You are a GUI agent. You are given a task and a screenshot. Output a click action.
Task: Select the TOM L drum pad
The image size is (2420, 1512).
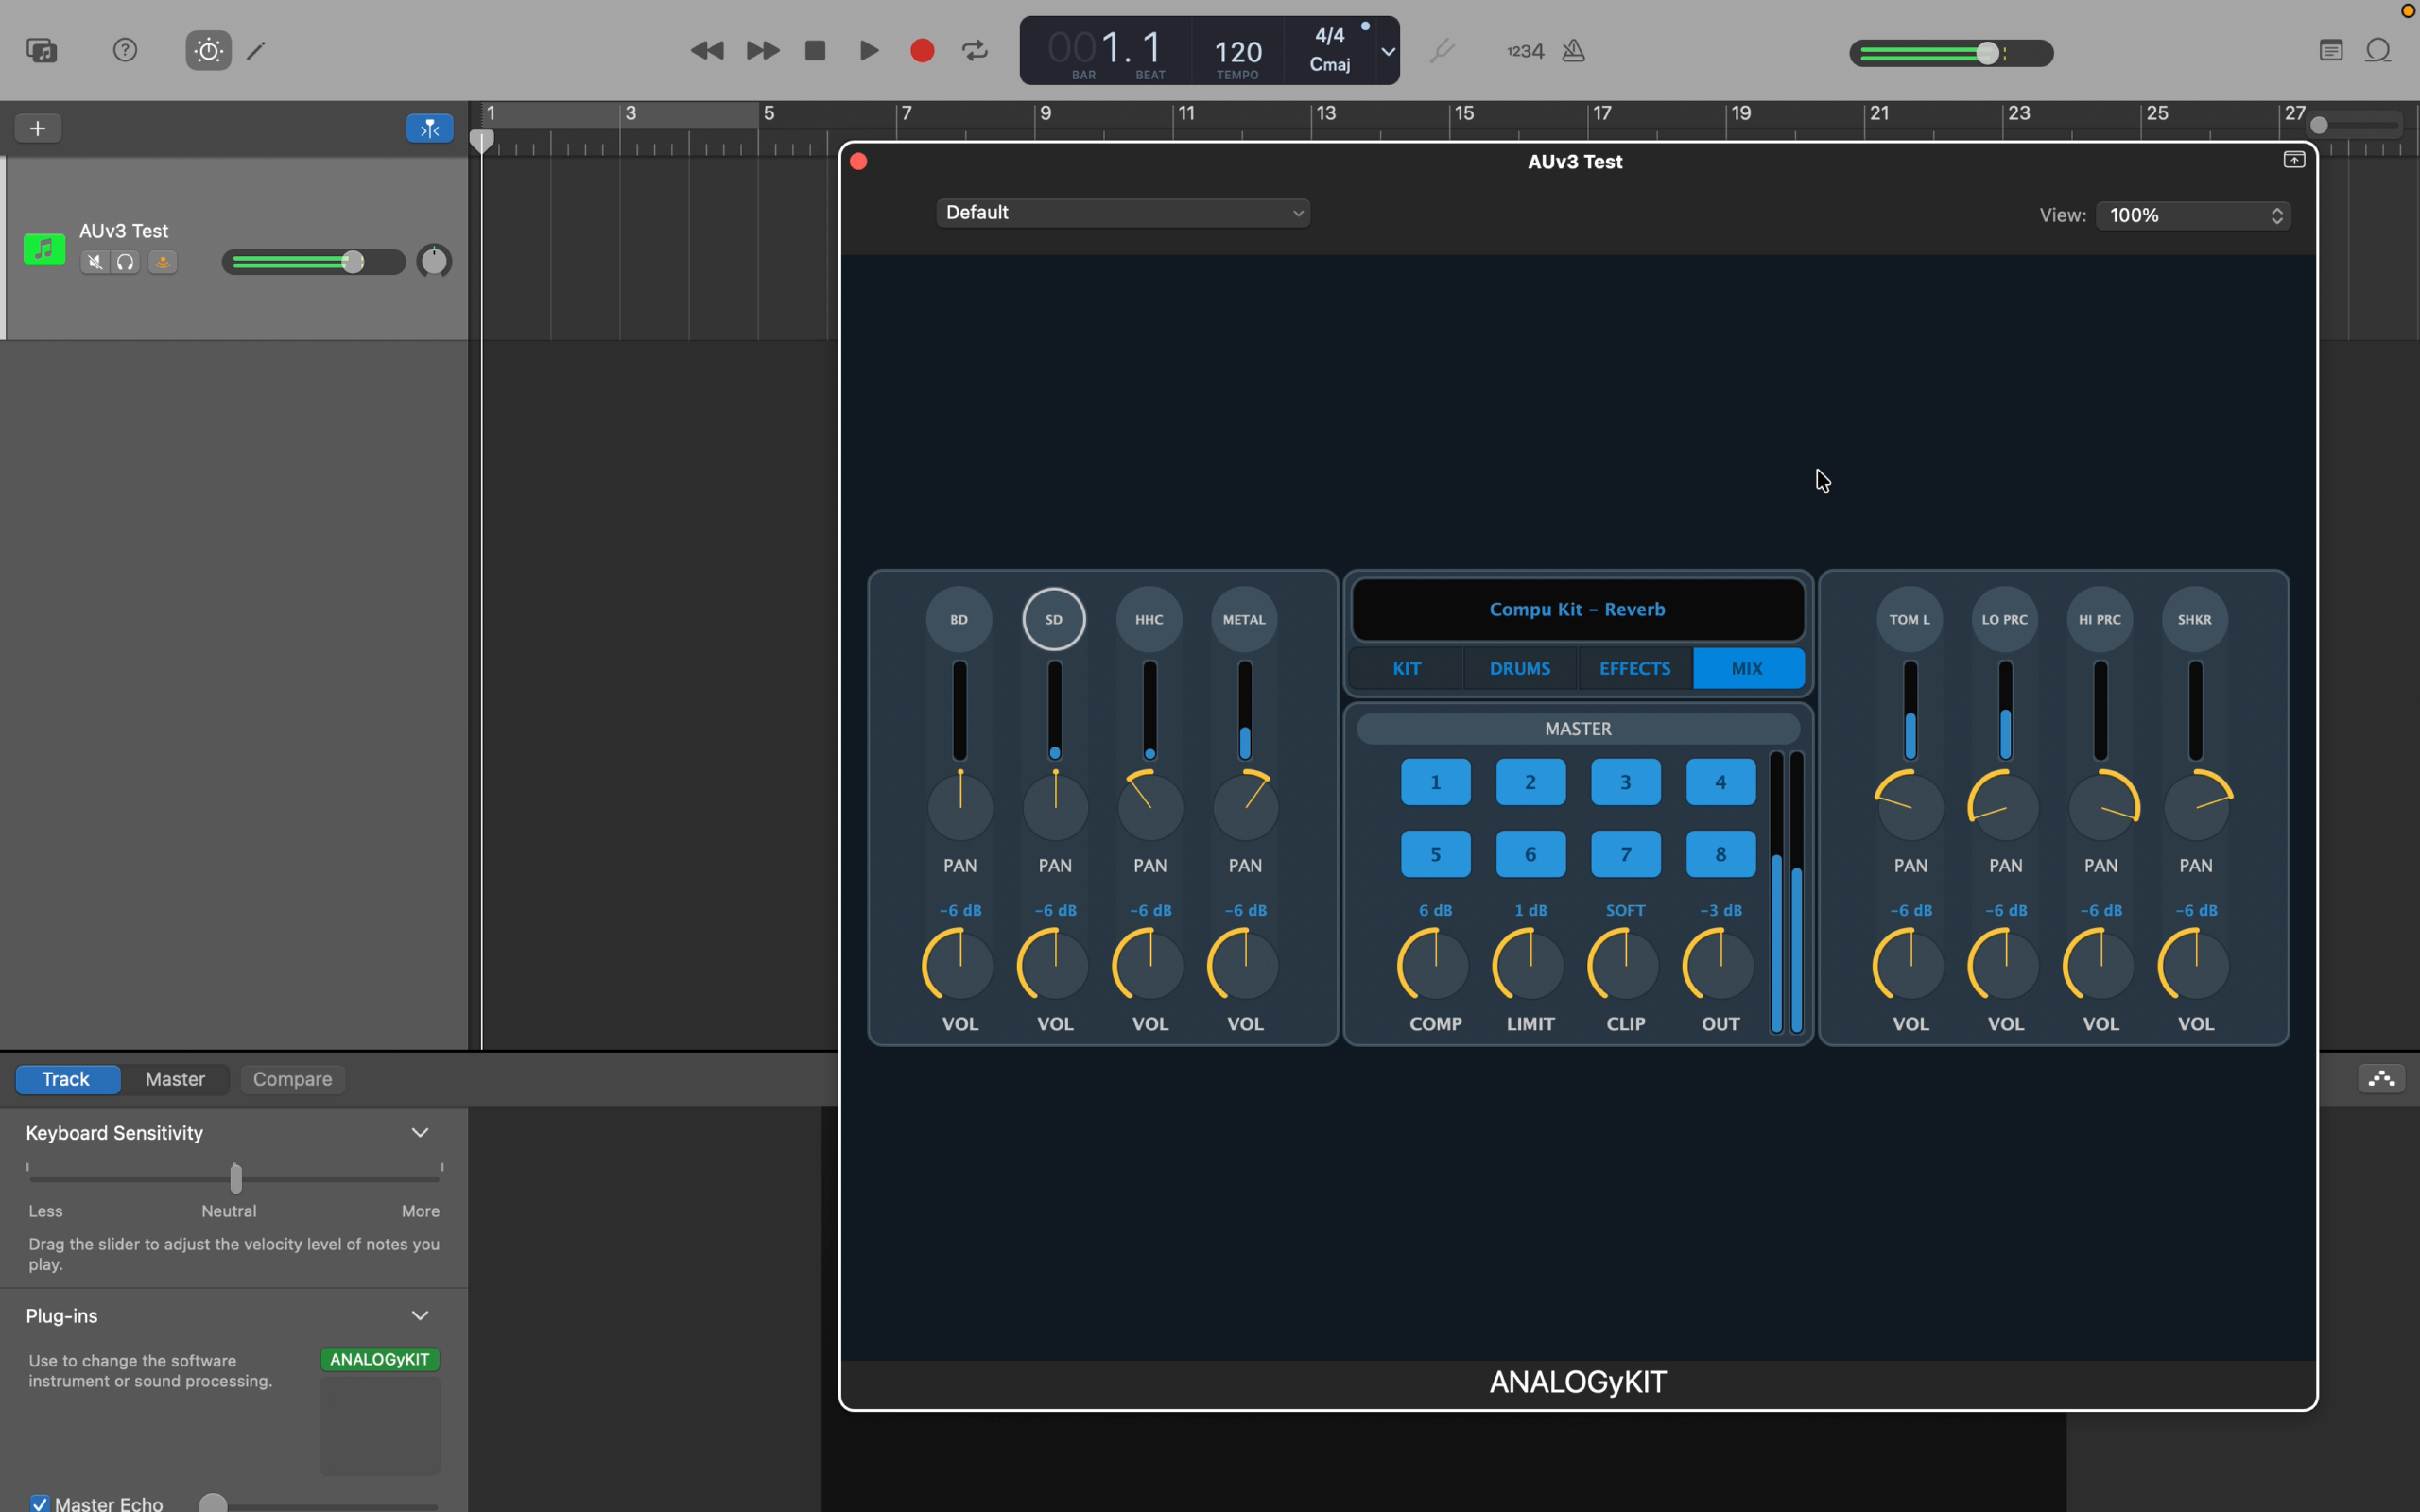[x=1910, y=619]
